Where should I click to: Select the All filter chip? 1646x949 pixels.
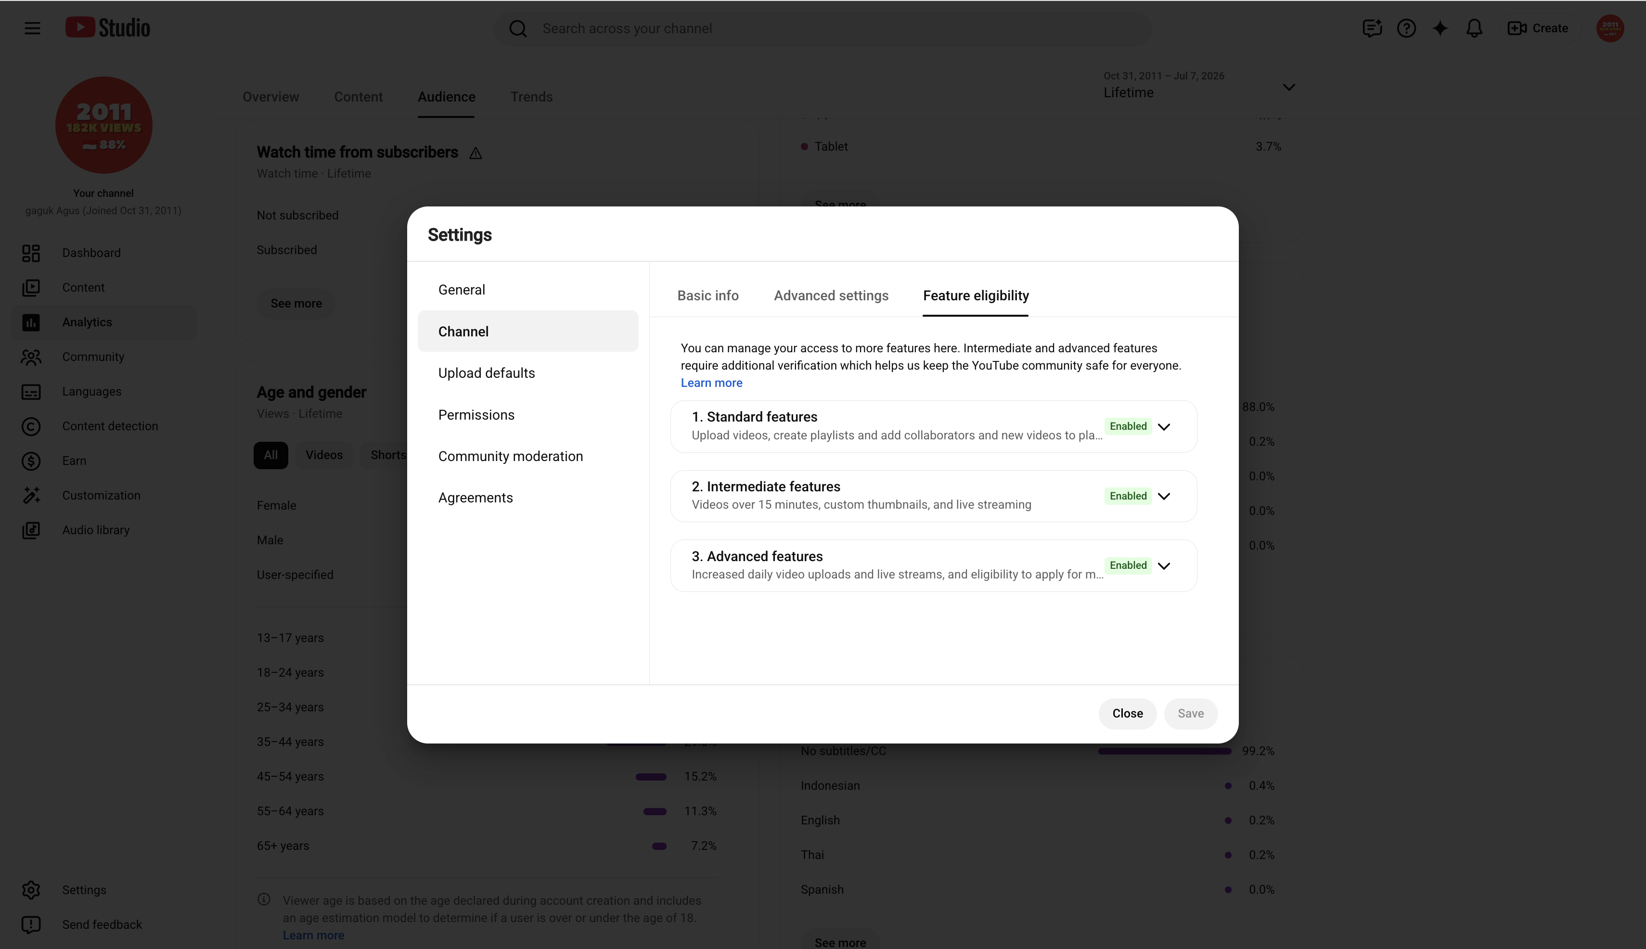tap(270, 455)
